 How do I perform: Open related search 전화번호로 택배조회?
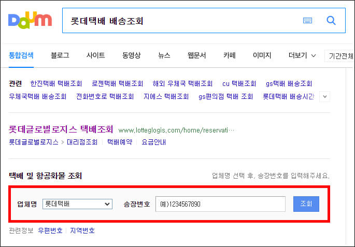pyautogui.click(x=105, y=97)
